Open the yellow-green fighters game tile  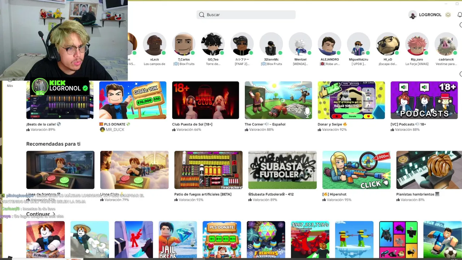pyautogui.click(x=354, y=240)
